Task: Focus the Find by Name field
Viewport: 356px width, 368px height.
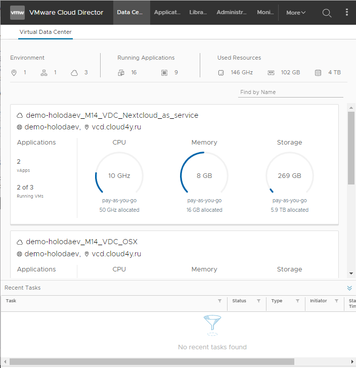Action: (290, 92)
